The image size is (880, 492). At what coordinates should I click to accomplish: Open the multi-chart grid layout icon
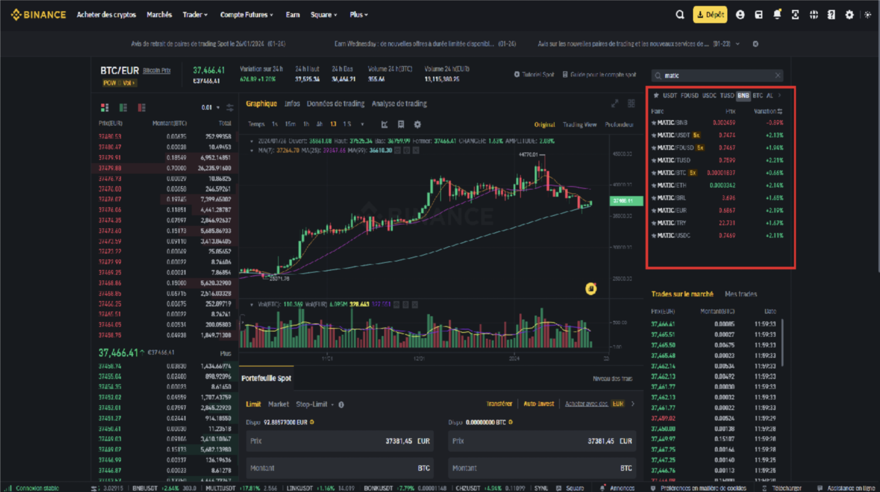pos(631,103)
